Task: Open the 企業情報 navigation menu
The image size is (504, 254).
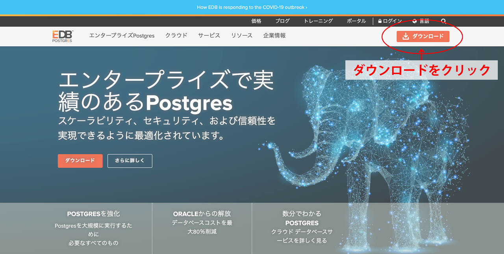Action: click(274, 35)
